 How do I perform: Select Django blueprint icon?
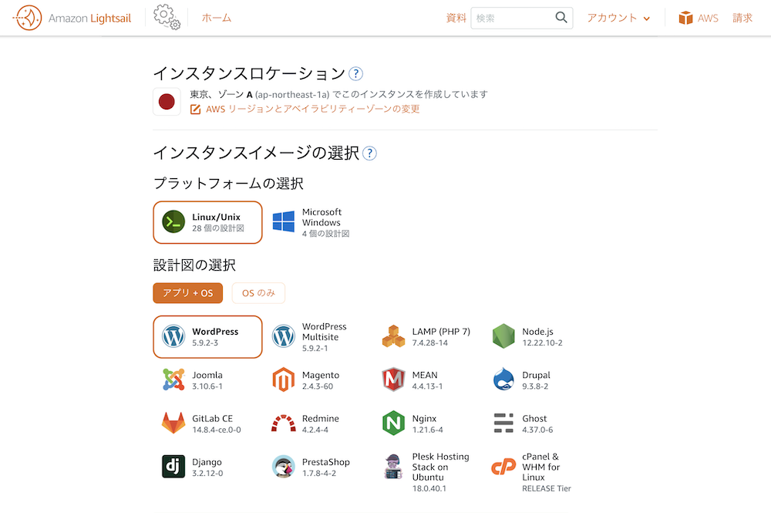click(173, 466)
